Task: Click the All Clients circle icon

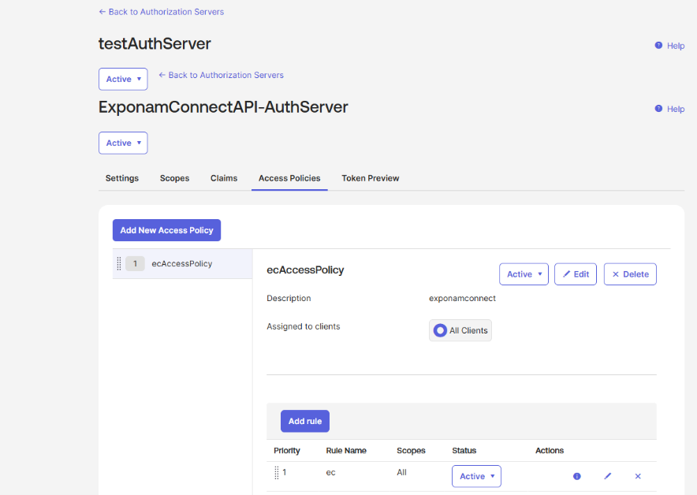Action: [x=440, y=330]
